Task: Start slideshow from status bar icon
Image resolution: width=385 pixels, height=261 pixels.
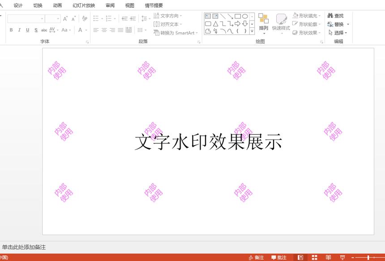Action: click(342, 257)
